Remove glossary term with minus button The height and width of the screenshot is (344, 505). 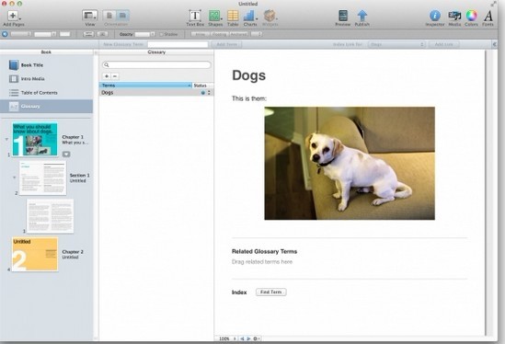115,76
